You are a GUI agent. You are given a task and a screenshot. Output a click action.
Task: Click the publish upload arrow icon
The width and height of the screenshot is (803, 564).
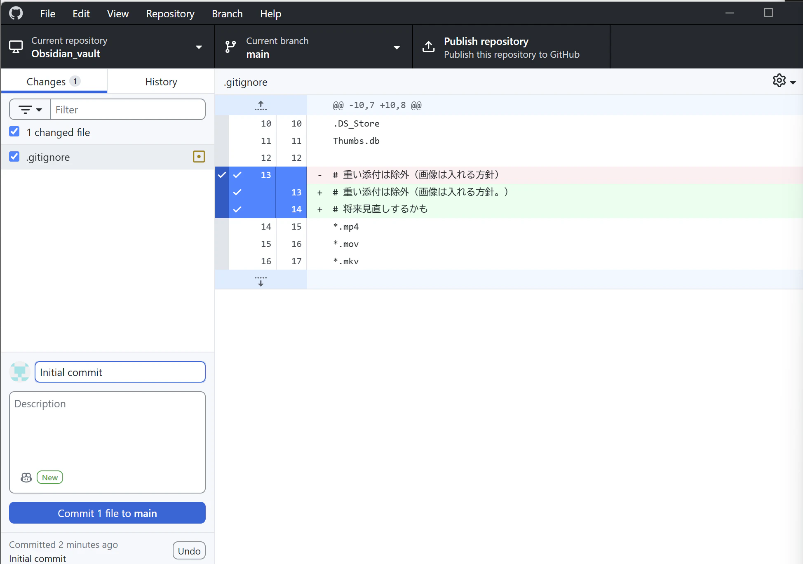coord(428,47)
